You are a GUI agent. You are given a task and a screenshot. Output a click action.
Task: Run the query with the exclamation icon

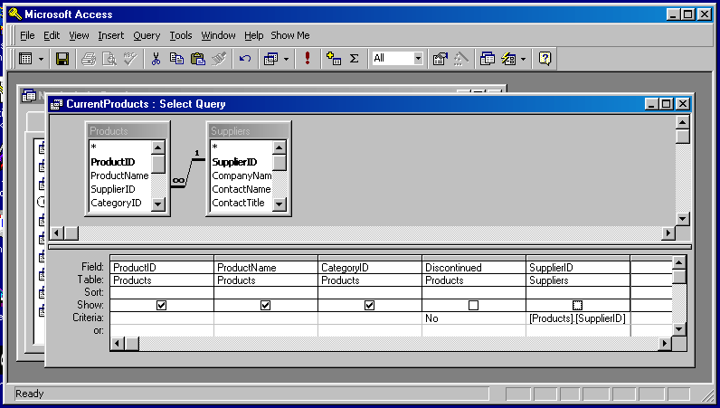pos(308,59)
